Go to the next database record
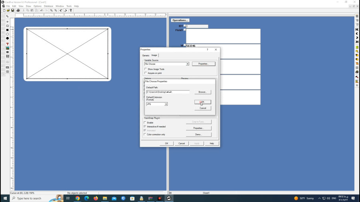The height and width of the screenshot is (202, 360). (x=357, y=38)
